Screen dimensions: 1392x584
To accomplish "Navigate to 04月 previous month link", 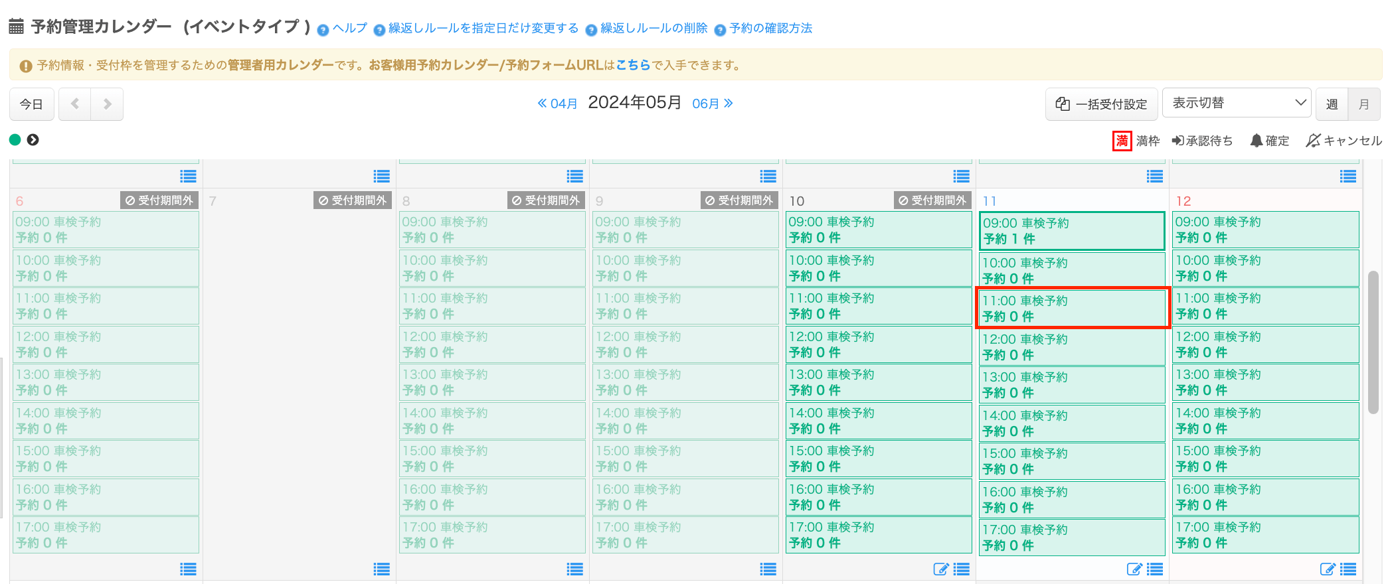I will click(557, 104).
